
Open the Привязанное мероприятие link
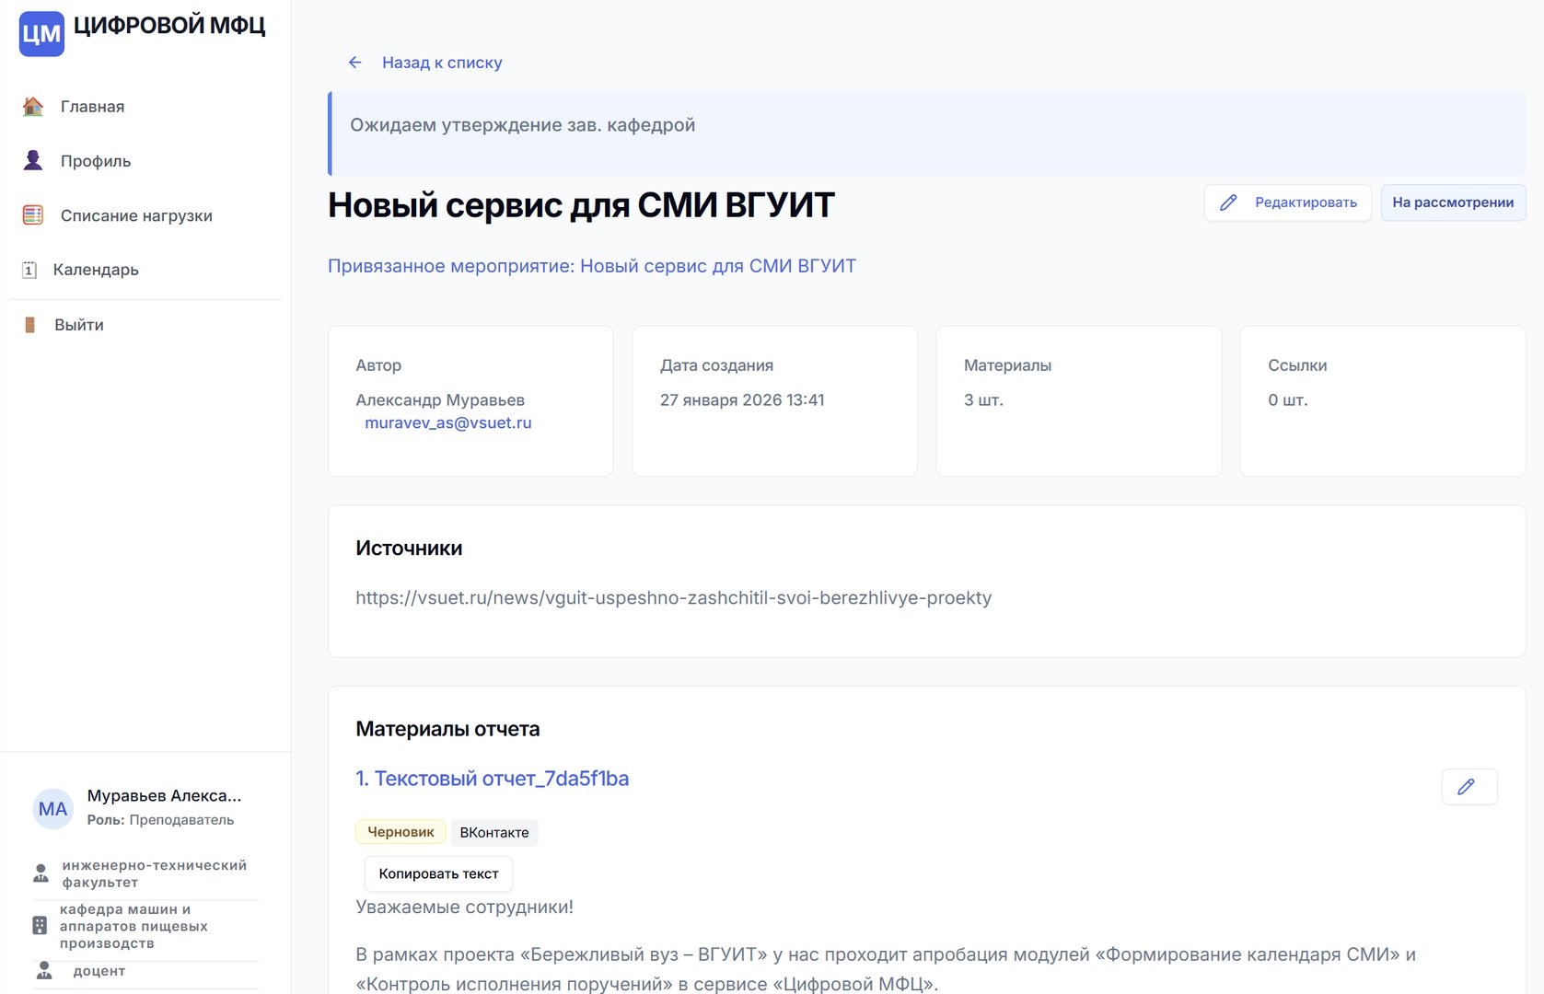click(591, 266)
